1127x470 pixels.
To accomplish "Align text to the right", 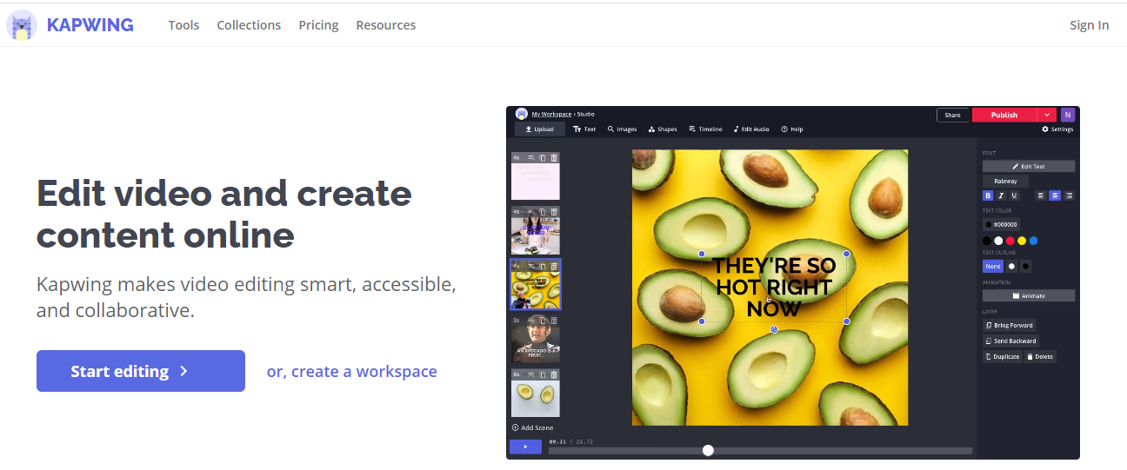I will coord(1070,195).
